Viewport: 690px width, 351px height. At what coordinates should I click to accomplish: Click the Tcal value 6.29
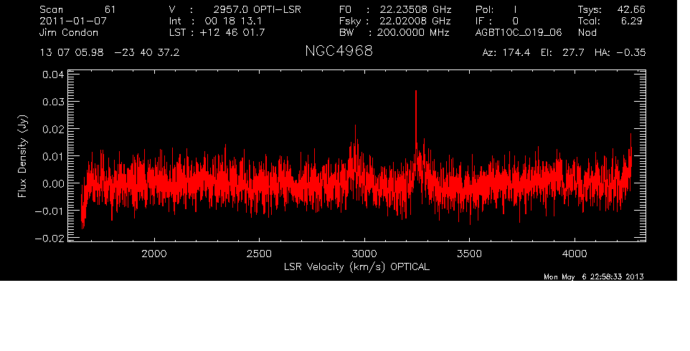tap(633, 21)
